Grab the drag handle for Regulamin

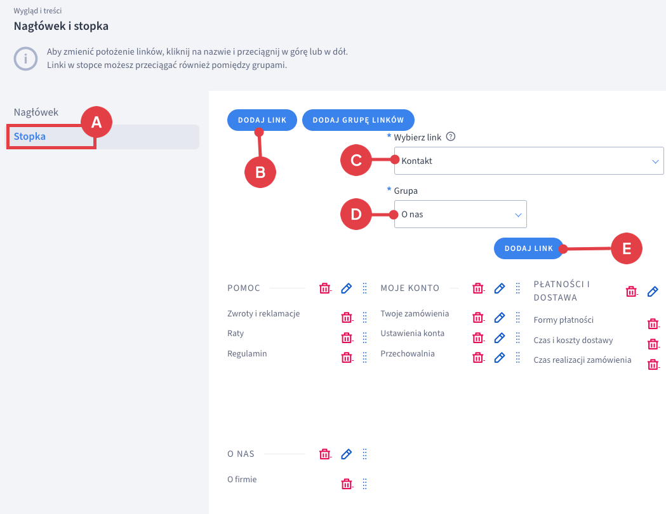pyautogui.click(x=364, y=358)
